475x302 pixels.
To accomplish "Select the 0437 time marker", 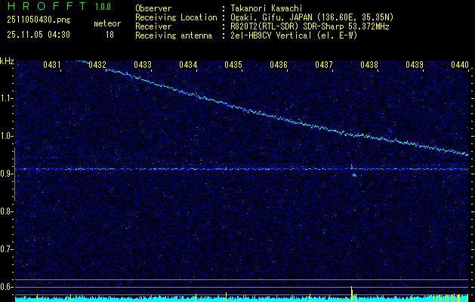I will (324, 65).
